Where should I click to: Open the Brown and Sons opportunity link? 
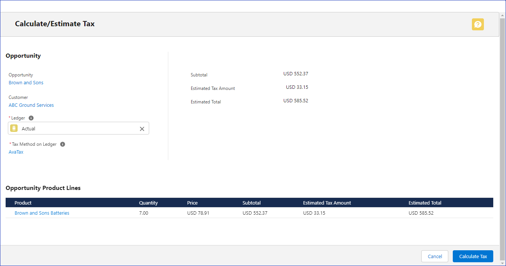pos(26,83)
